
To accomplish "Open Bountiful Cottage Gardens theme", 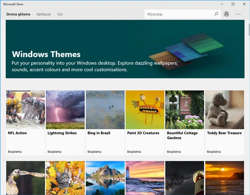I will coord(184,110).
